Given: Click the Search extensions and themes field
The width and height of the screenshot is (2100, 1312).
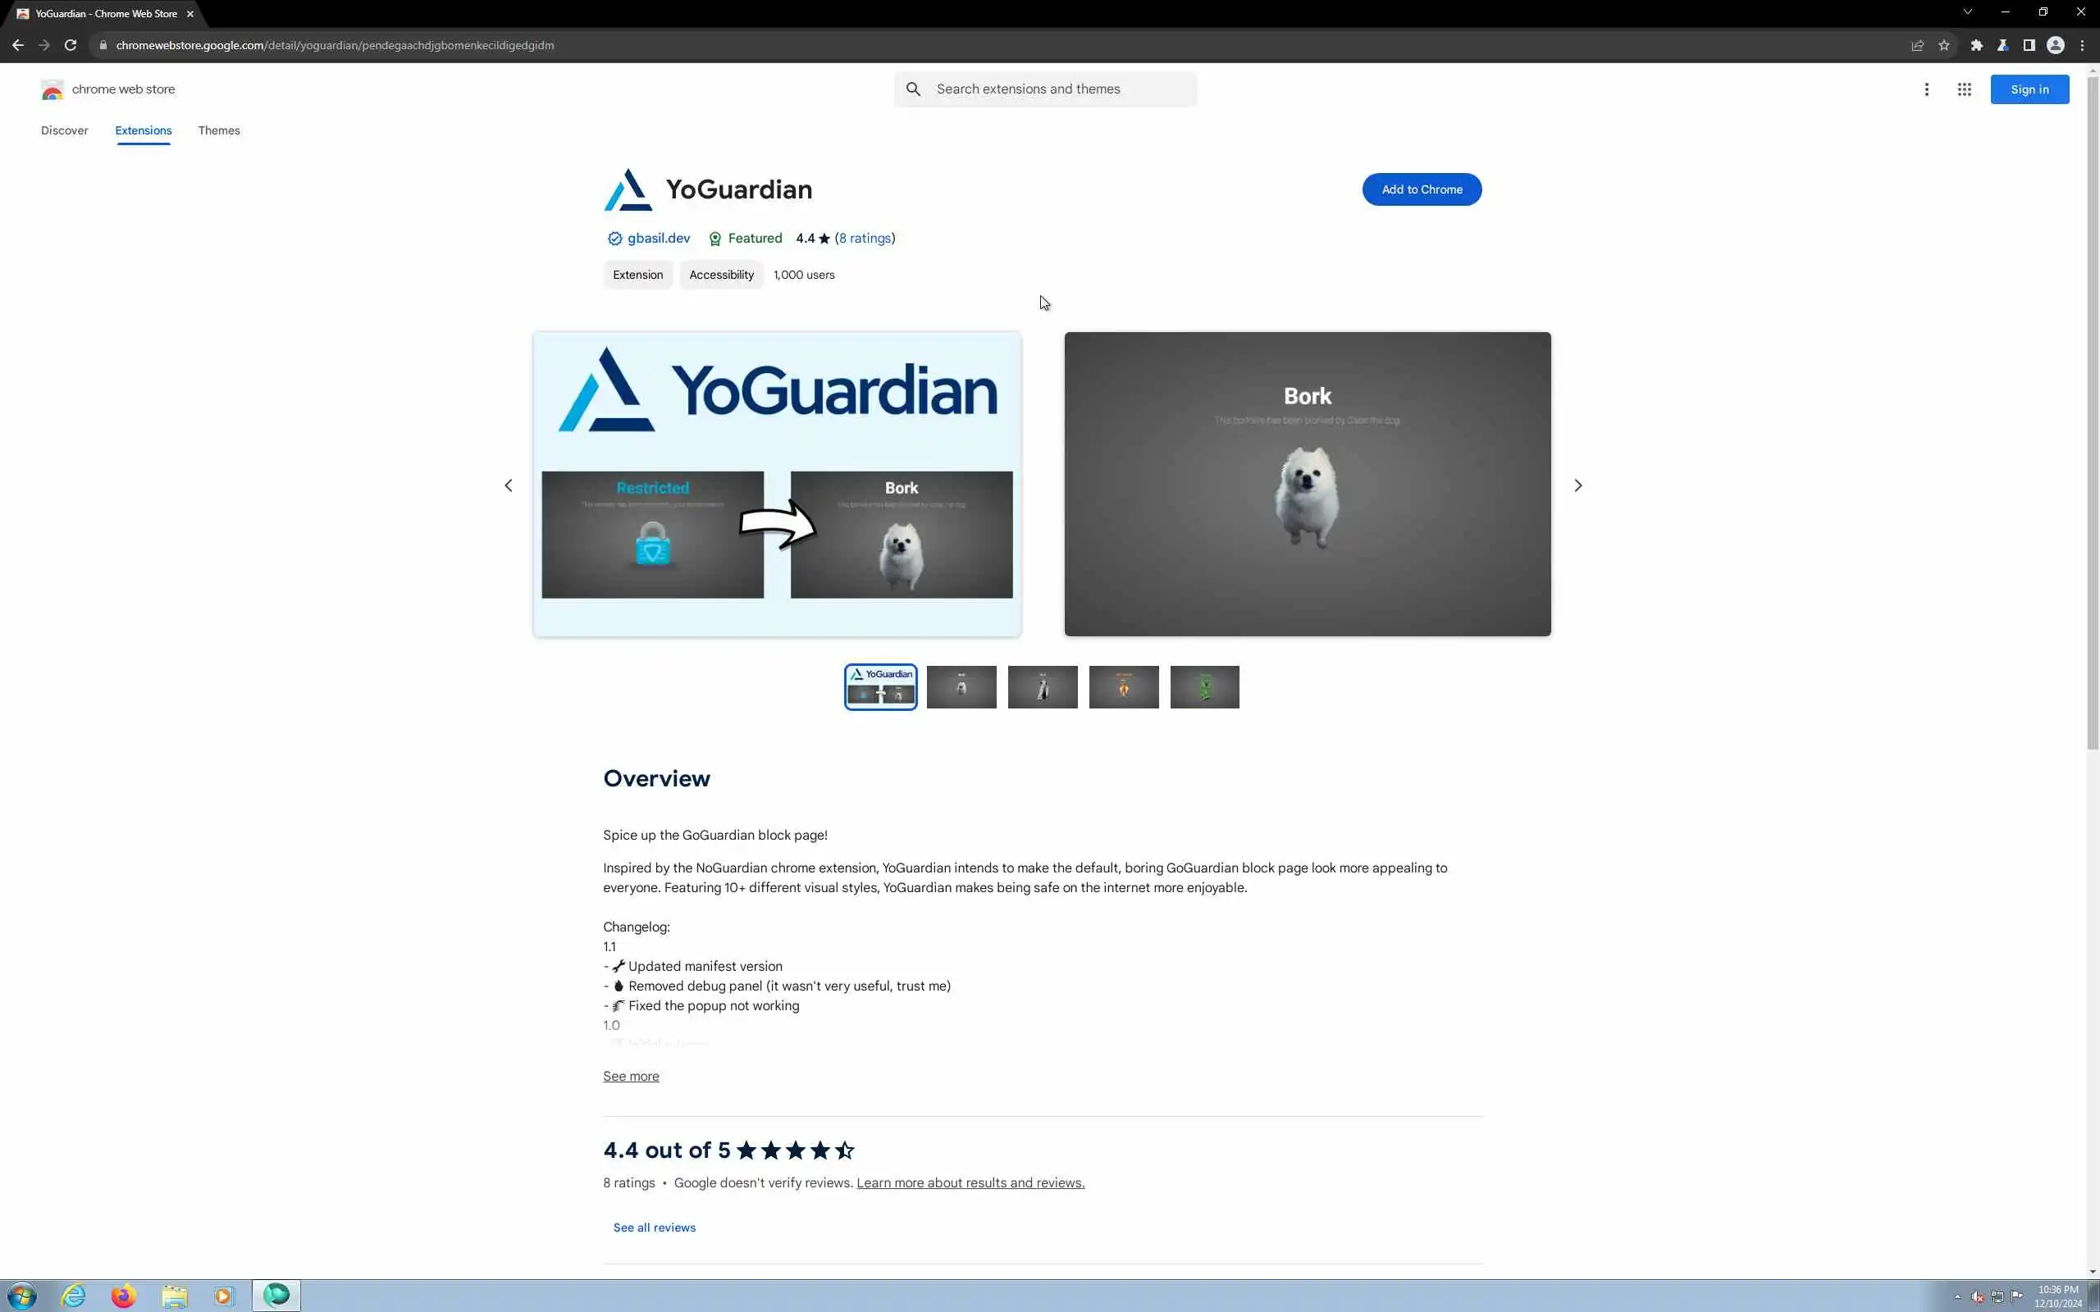Looking at the screenshot, I should (1059, 89).
